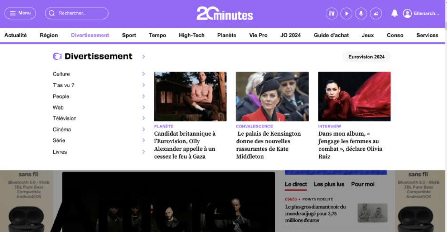Screen dimensions: 447x233
Task: Expand the People chevron arrow
Action: [x=143, y=96]
